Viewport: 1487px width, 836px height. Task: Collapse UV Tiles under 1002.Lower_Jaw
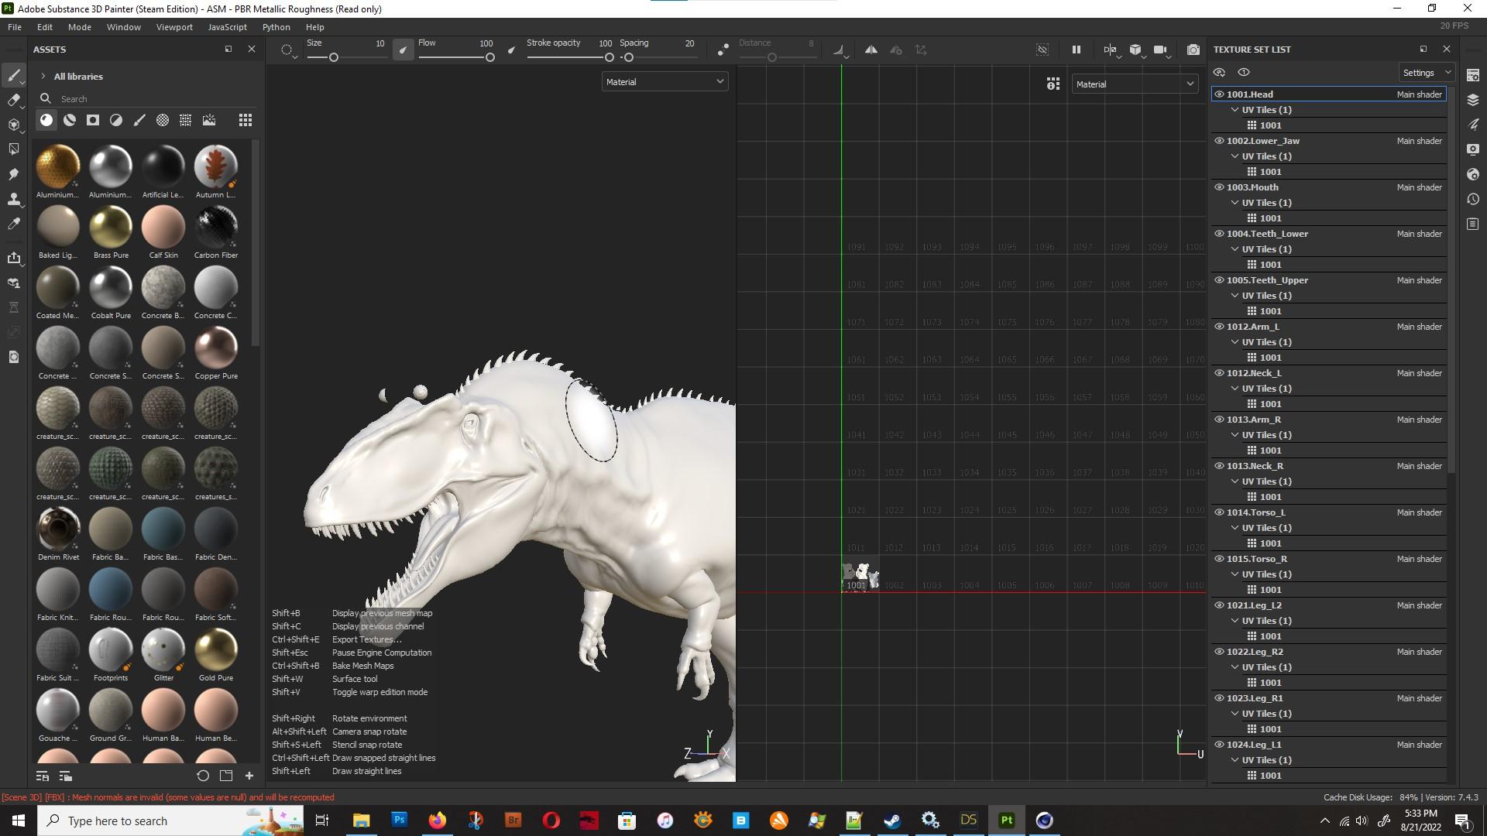pos(1235,156)
